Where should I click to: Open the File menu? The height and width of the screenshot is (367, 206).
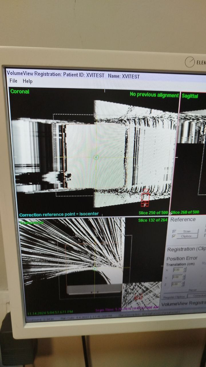tap(13, 81)
